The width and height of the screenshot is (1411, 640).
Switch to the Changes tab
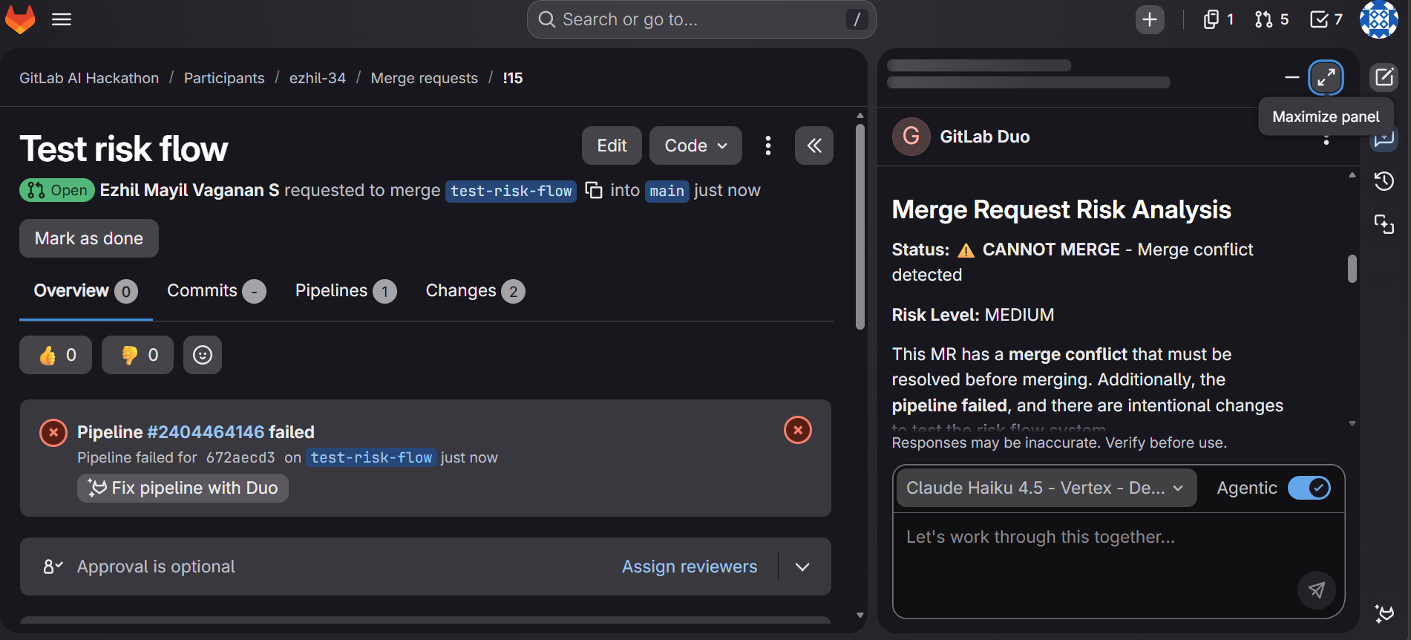pyautogui.click(x=475, y=291)
